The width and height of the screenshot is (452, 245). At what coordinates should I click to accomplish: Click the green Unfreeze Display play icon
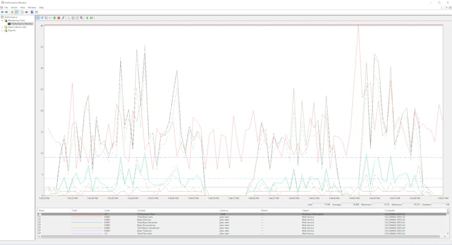(x=88, y=18)
